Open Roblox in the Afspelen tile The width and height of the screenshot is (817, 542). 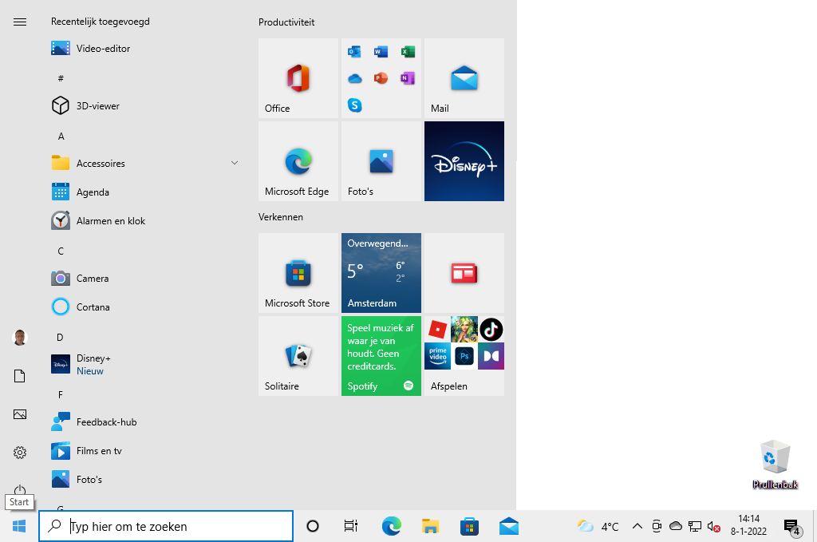tap(438, 330)
